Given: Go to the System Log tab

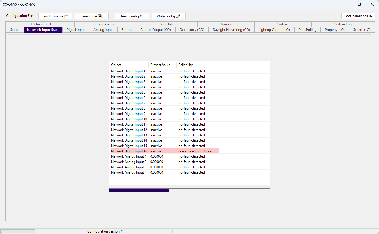Looking at the screenshot, I should coord(343,24).
